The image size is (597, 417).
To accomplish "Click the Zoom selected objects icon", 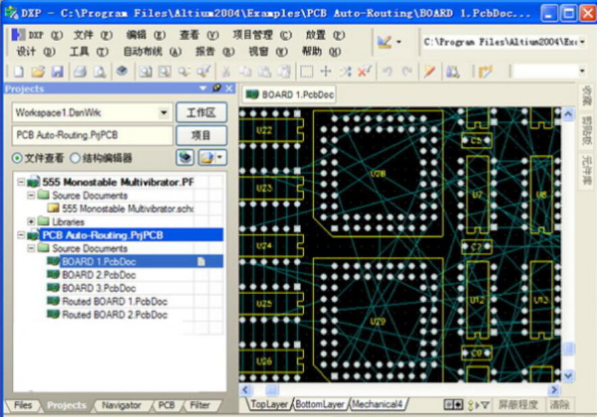I will 184,71.
